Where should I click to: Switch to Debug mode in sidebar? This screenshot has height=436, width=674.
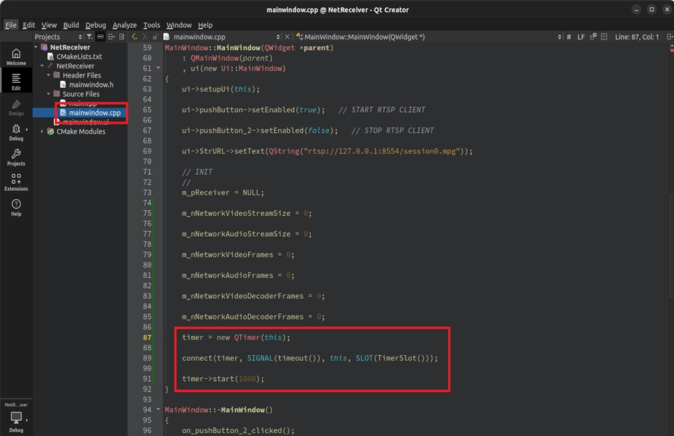pyautogui.click(x=16, y=132)
